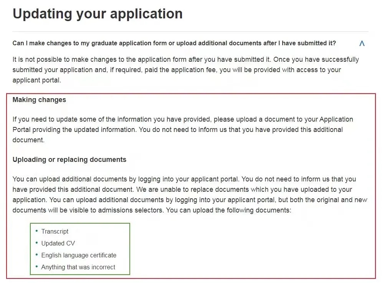Click the question about changing graduate application form

[x=174, y=43]
